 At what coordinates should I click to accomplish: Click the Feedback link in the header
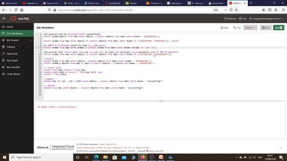pos(230,19)
